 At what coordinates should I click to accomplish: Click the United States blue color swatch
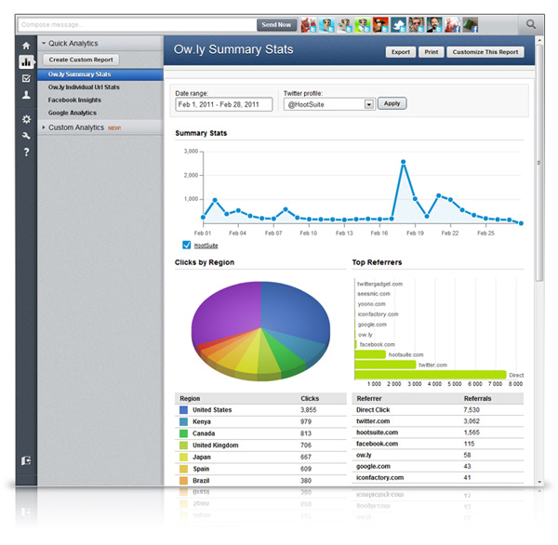[x=183, y=410]
